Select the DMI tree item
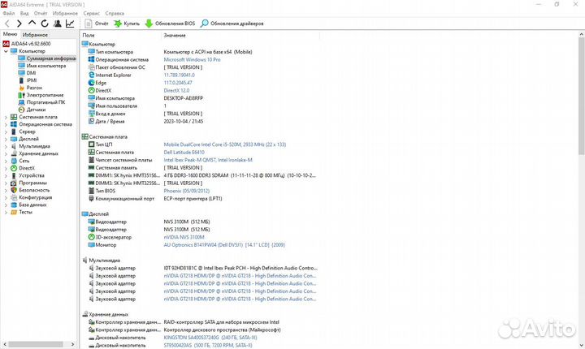Screen dimensions: 585x349 (31, 73)
